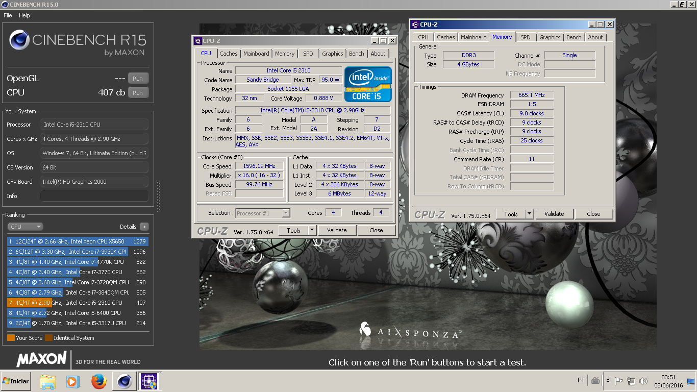Open SPD tab in CPU-Z CPU window
The height and width of the screenshot is (392, 697).
tap(308, 54)
